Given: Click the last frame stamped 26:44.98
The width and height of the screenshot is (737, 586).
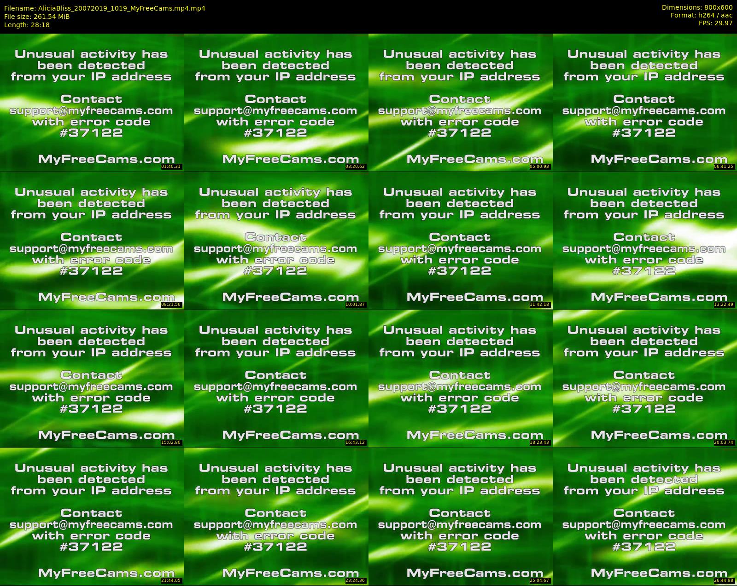Looking at the screenshot, I should (x=645, y=516).
